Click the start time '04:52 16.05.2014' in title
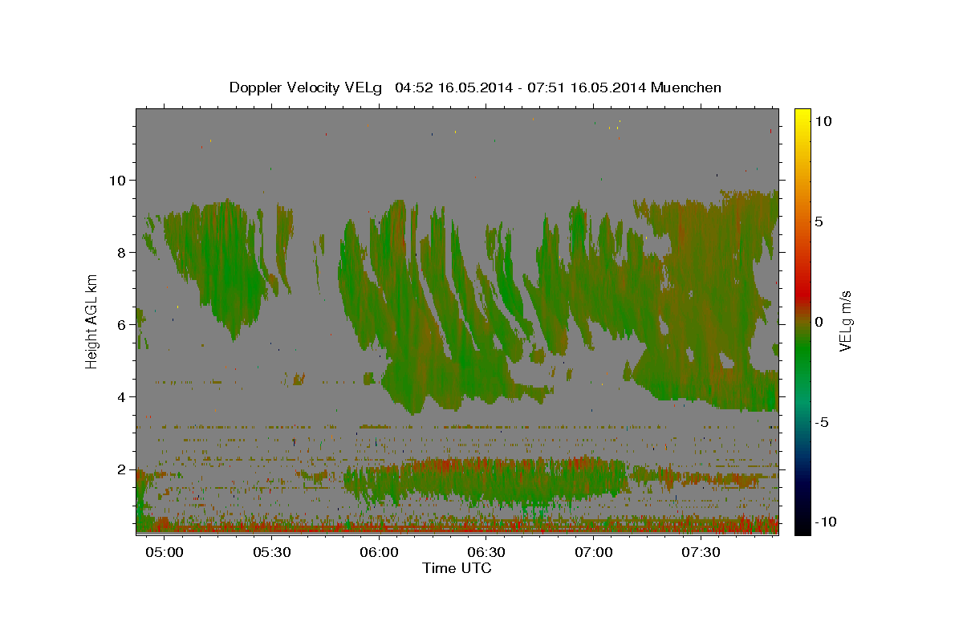This screenshot has width=963, height=642. click(453, 87)
